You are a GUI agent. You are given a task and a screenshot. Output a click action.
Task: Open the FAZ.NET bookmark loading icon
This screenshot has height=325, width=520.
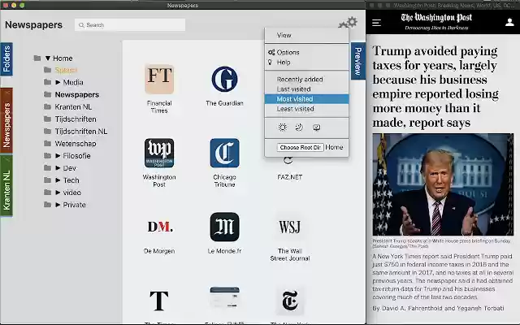coord(288,161)
